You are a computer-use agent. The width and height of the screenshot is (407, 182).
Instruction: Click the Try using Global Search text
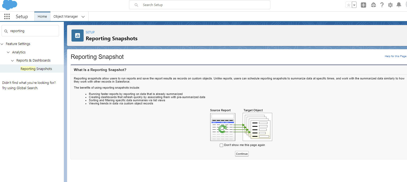point(20,88)
